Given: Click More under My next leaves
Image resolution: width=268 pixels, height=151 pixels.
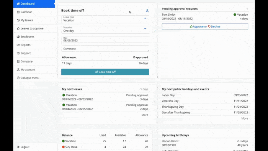Looking at the screenshot, I should [x=145, y=115].
